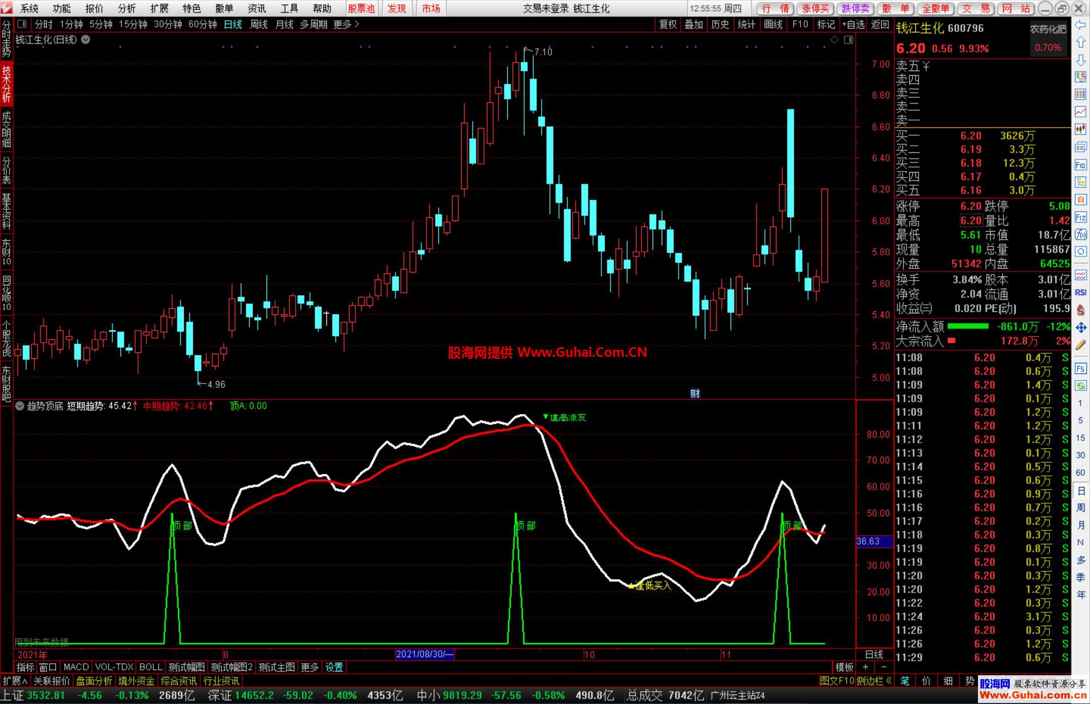
Task: Click the 跌停卖 button
Action: 855,9
